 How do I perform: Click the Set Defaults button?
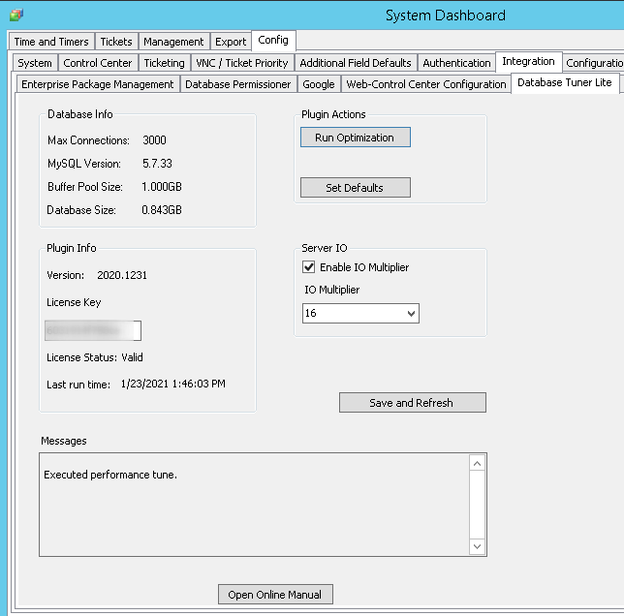pos(356,187)
